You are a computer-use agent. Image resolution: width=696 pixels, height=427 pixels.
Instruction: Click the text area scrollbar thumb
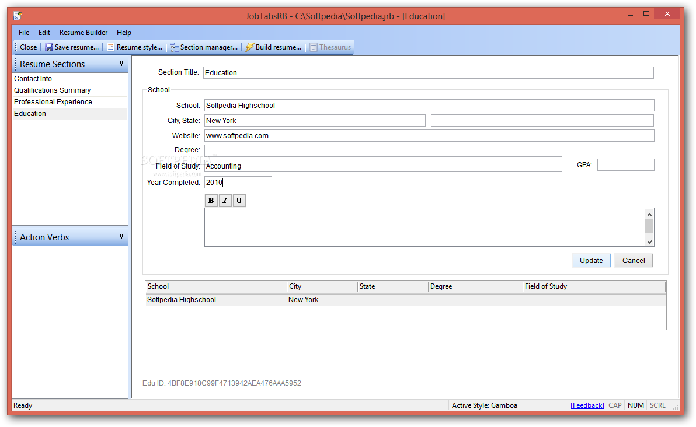(x=649, y=226)
